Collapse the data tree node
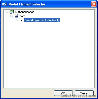The image size is (98, 99). (12, 16)
